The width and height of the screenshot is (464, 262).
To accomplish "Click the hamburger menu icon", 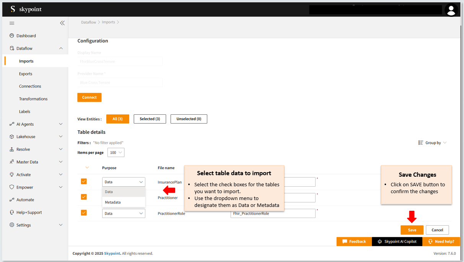I will (12, 23).
